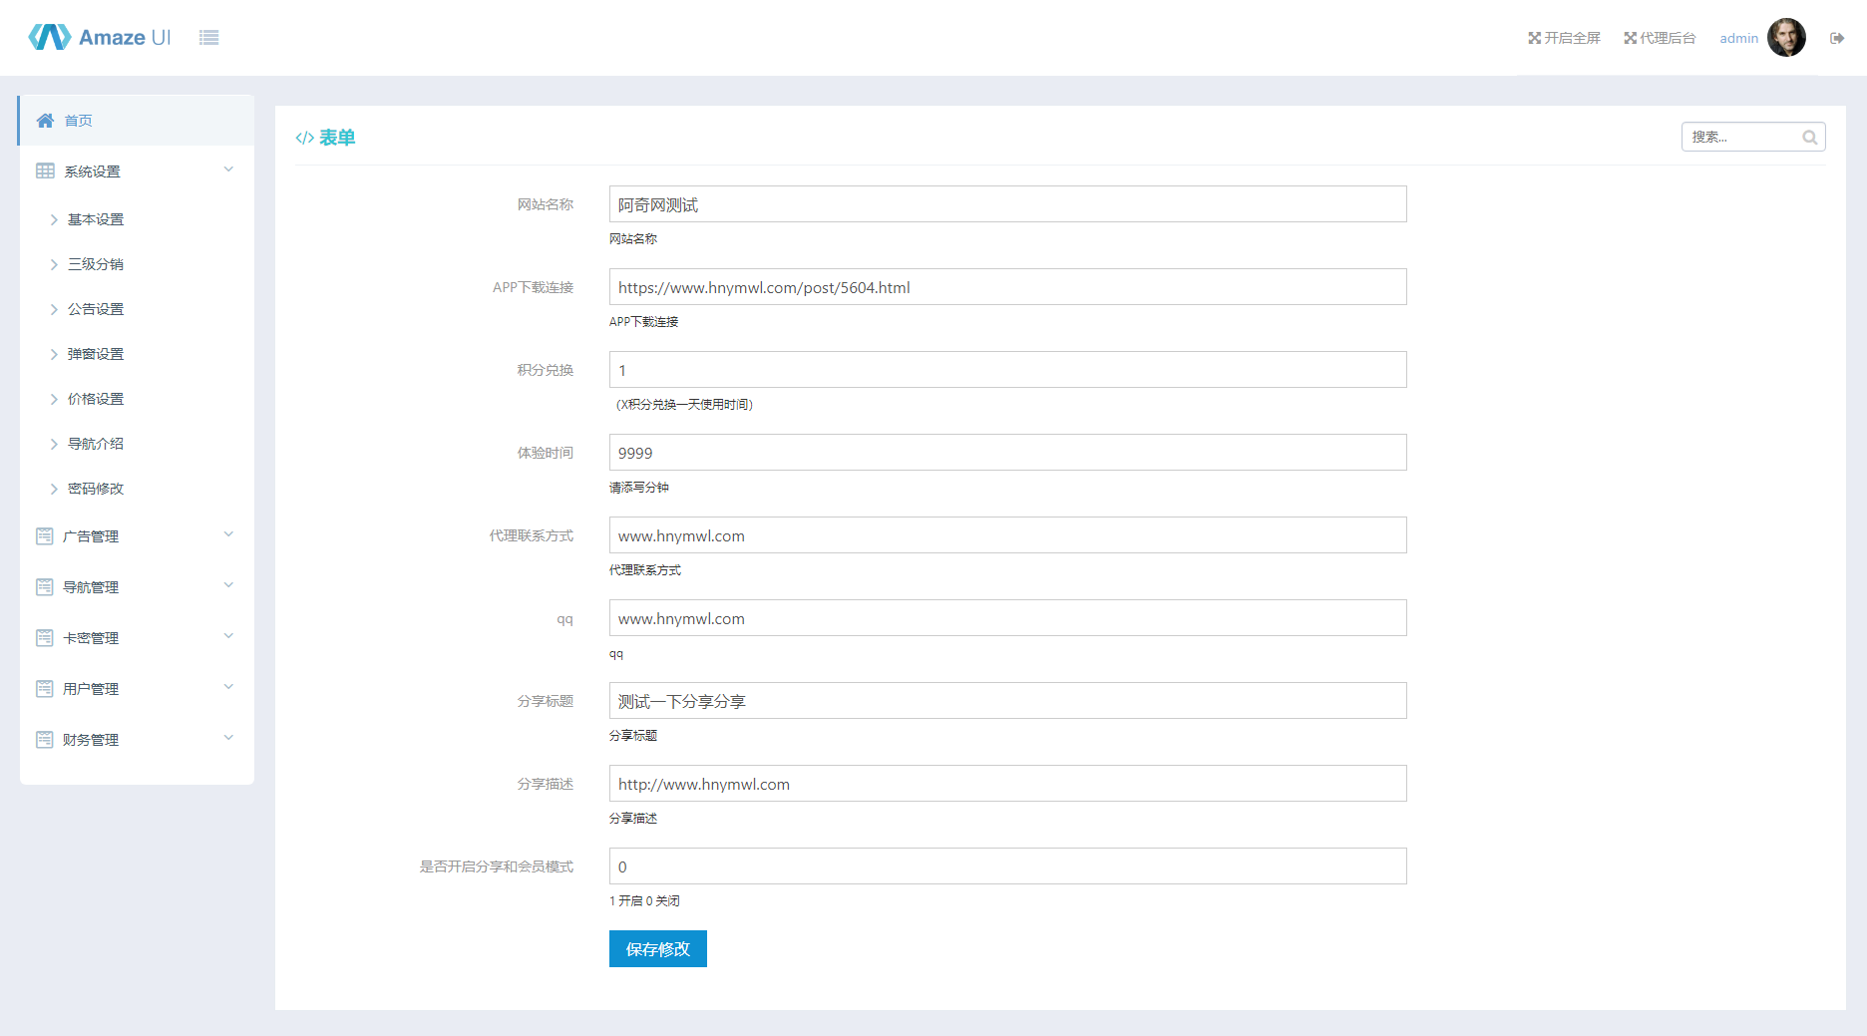Image resolution: width=1867 pixels, height=1036 pixels.
Task: Click the 卡密管理 panel icon
Action: coord(45,637)
